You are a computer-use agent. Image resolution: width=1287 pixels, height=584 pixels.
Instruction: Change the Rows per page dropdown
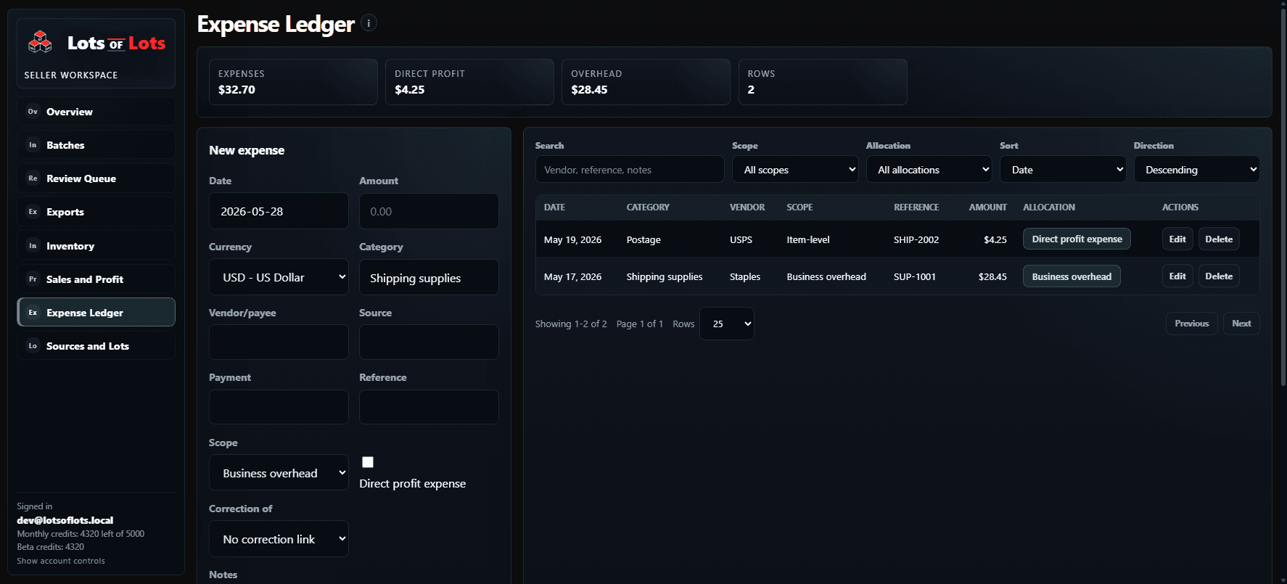pyautogui.click(x=727, y=324)
